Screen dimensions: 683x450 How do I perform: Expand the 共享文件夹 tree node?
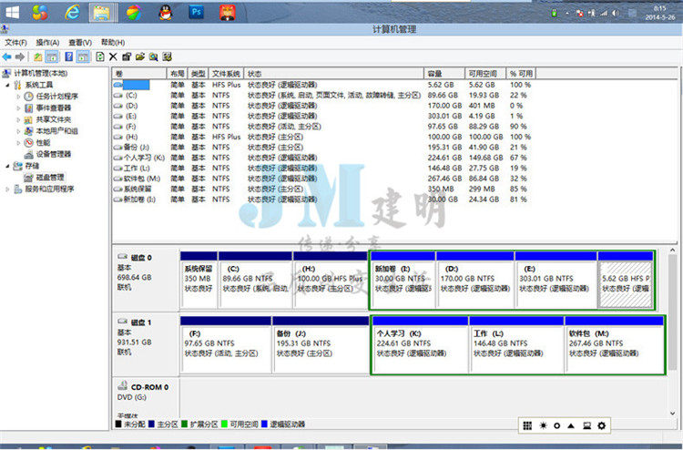click(x=18, y=119)
